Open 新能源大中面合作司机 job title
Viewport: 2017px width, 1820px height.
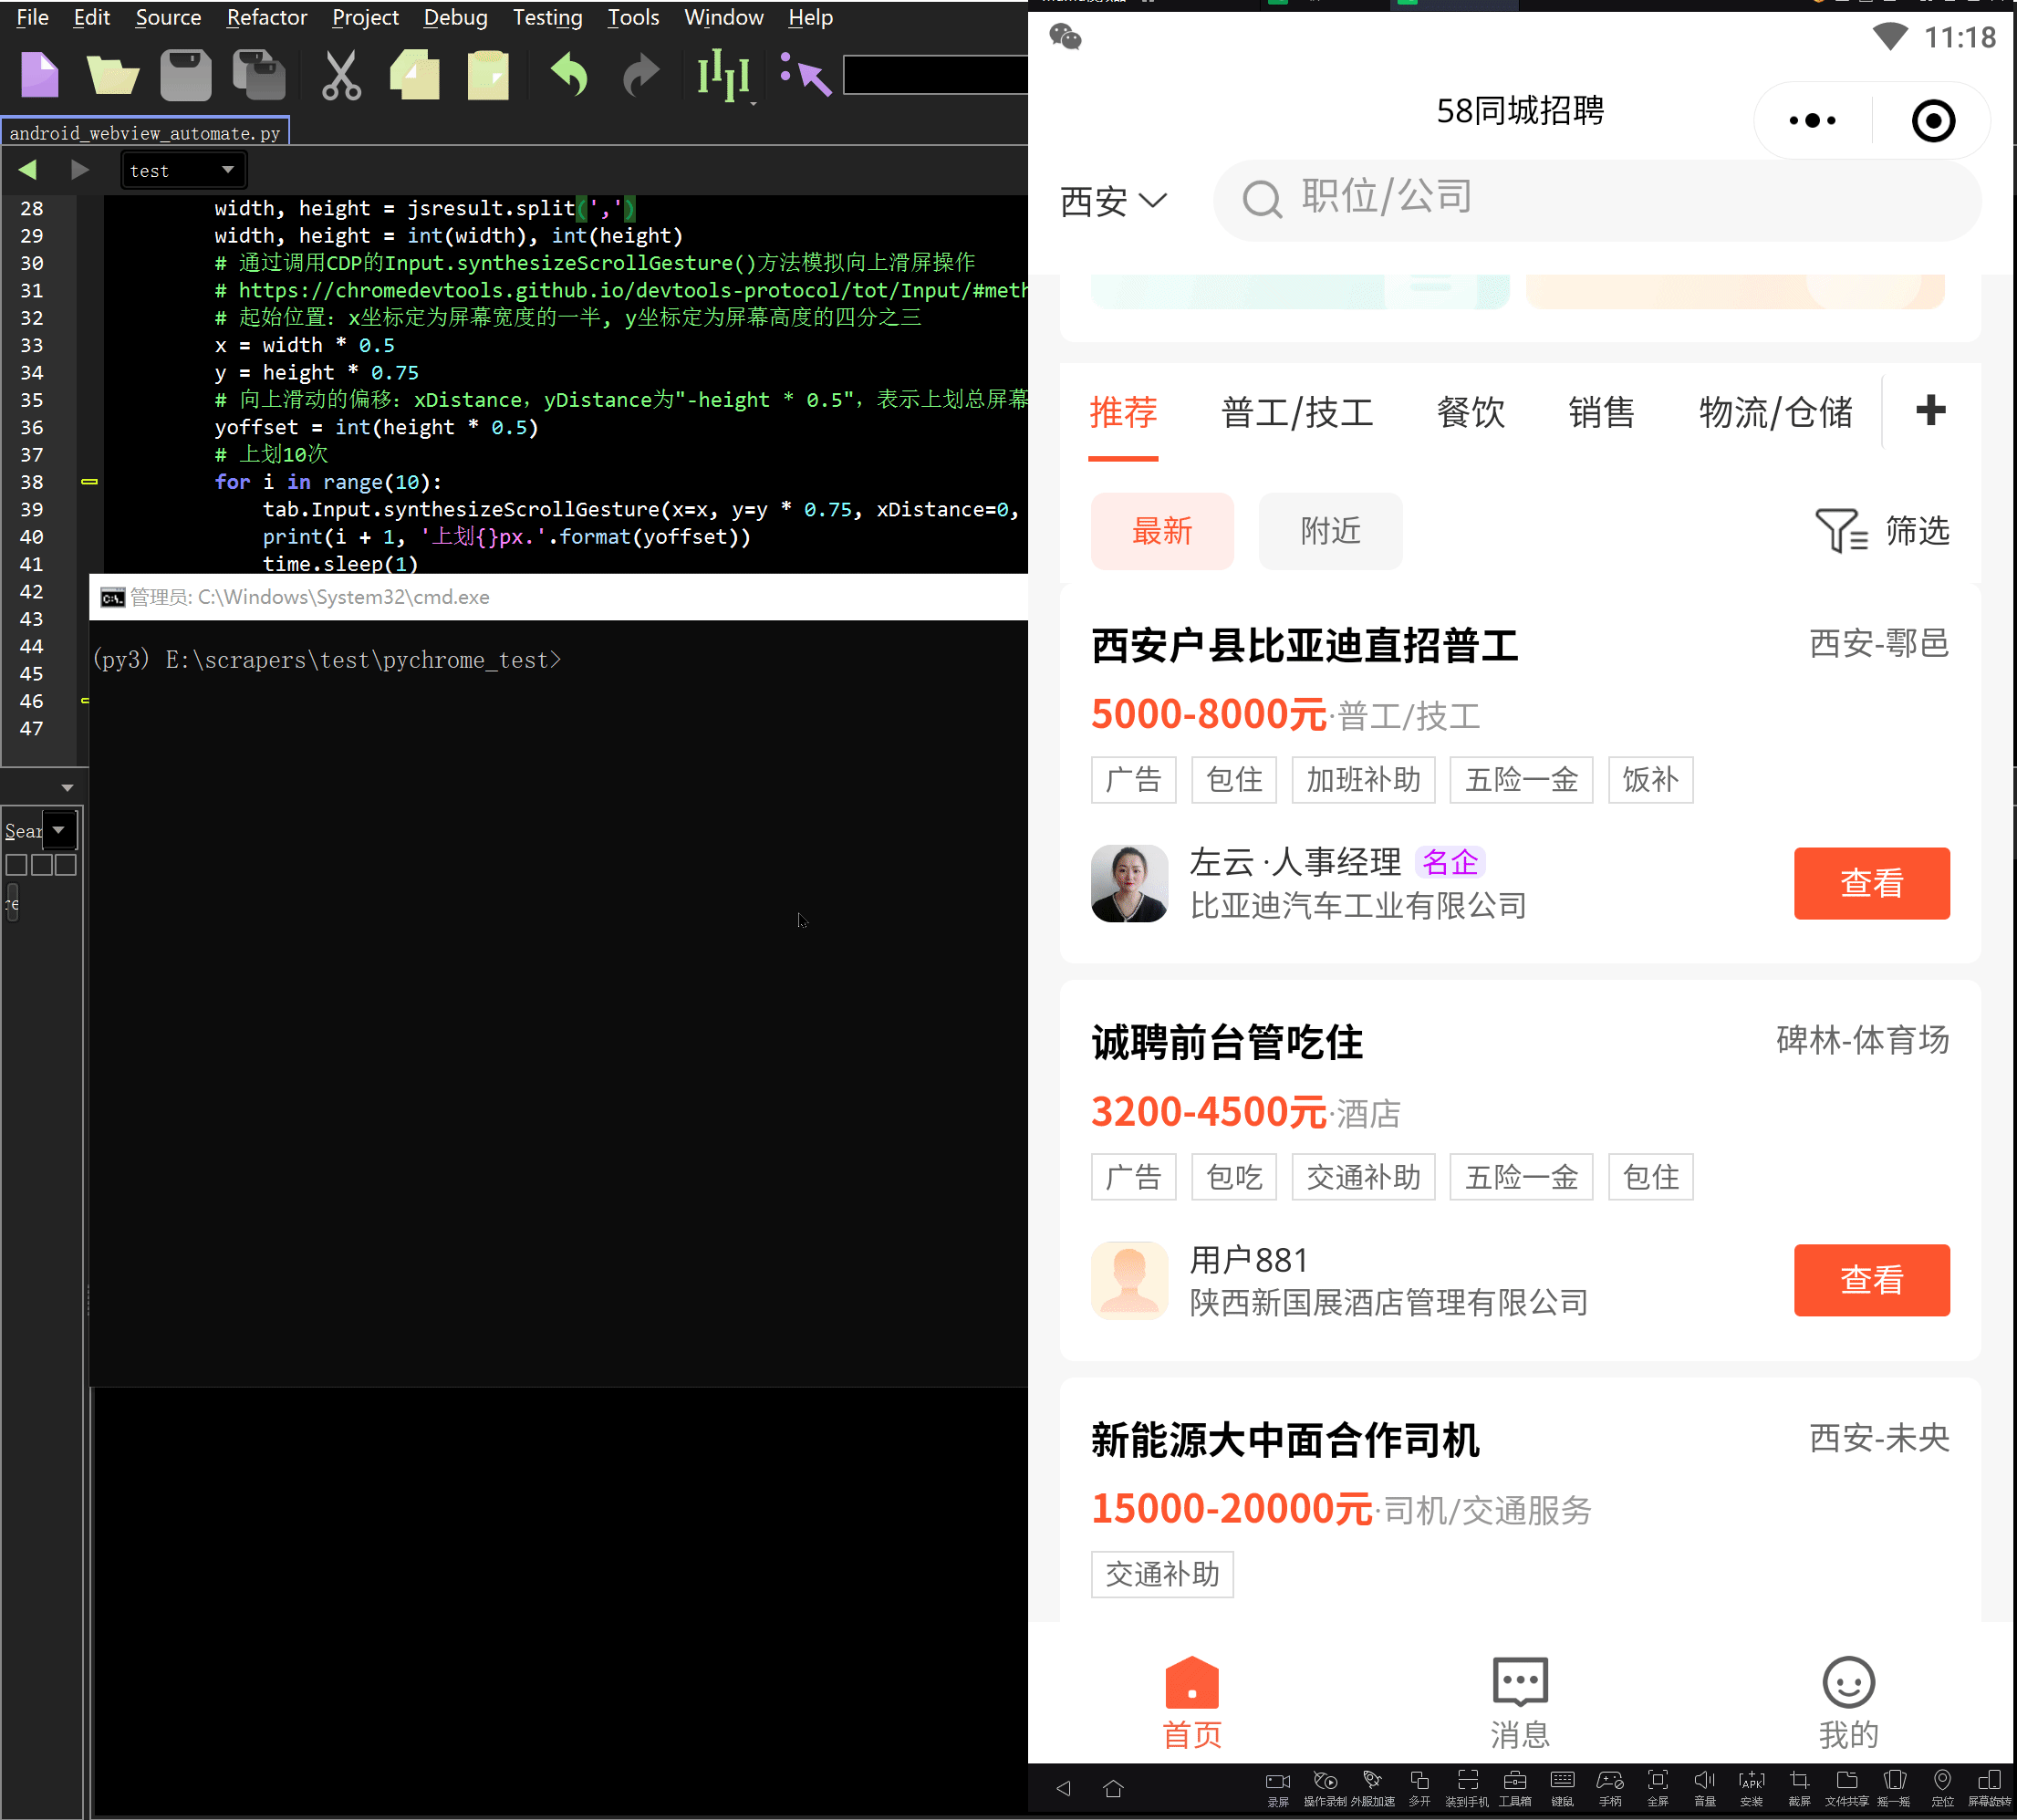1284,1440
